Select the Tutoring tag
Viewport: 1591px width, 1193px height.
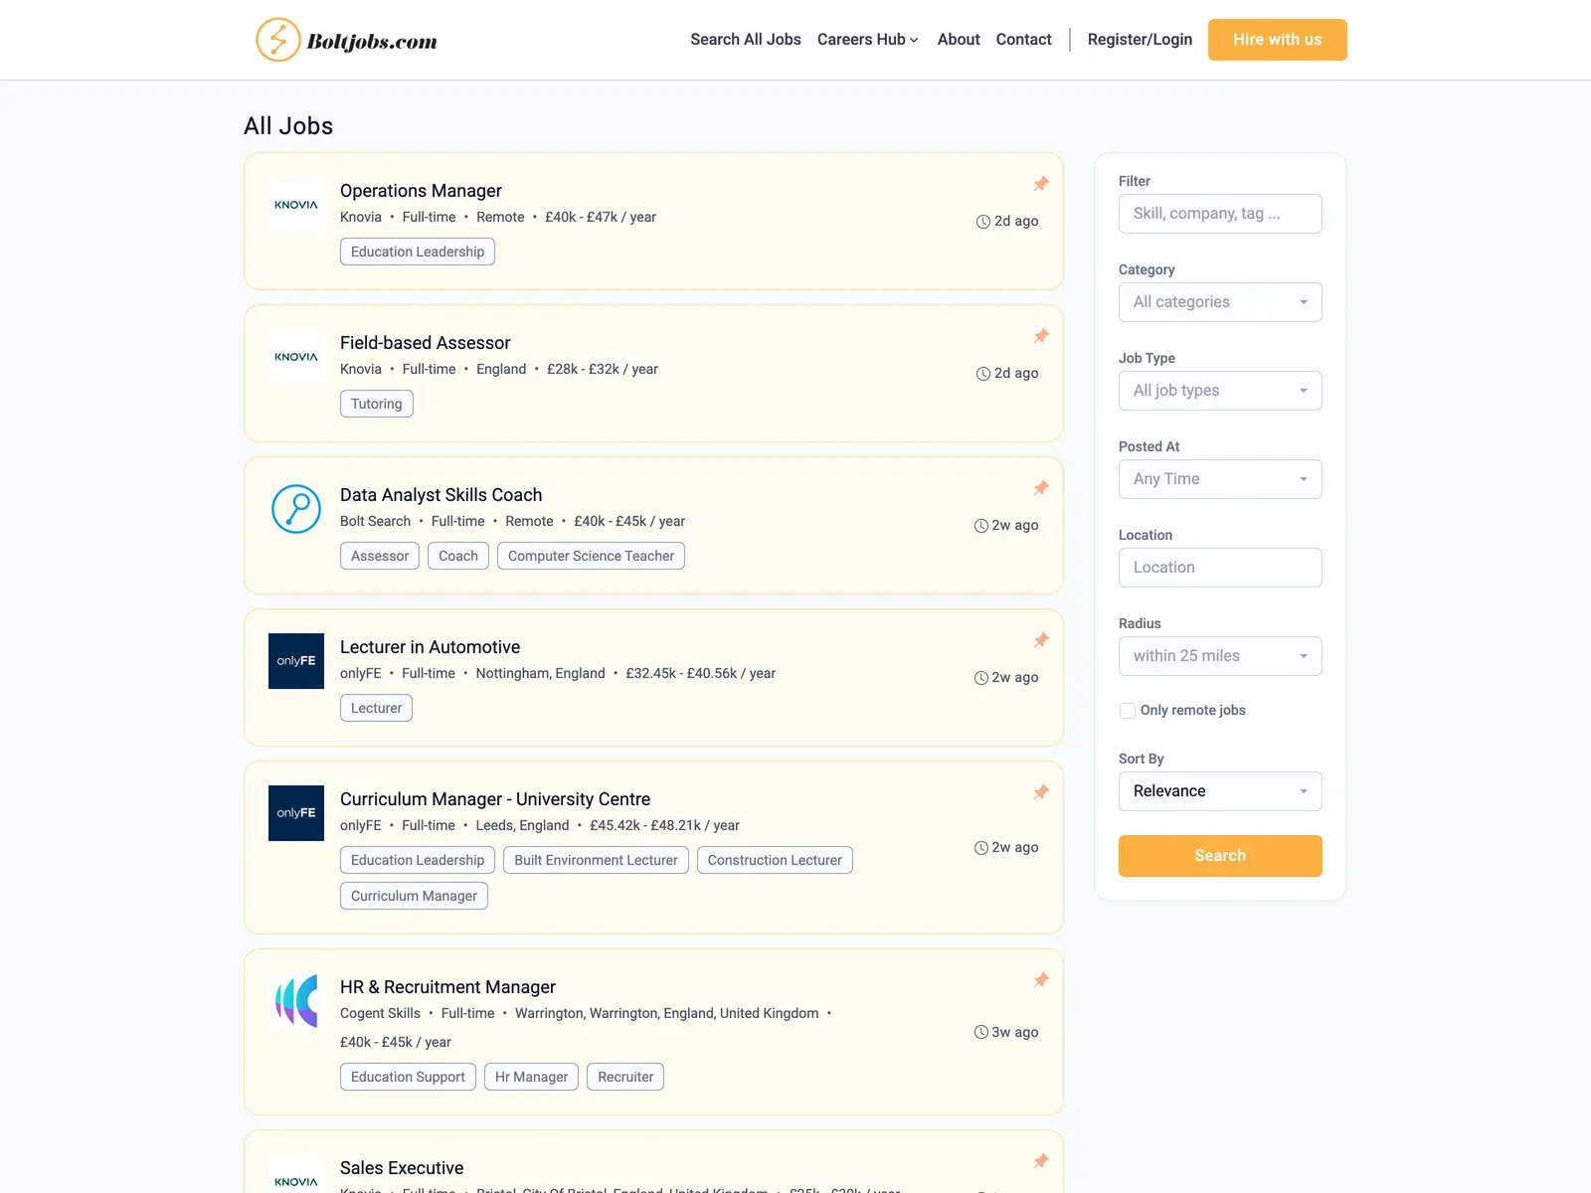pyautogui.click(x=377, y=404)
